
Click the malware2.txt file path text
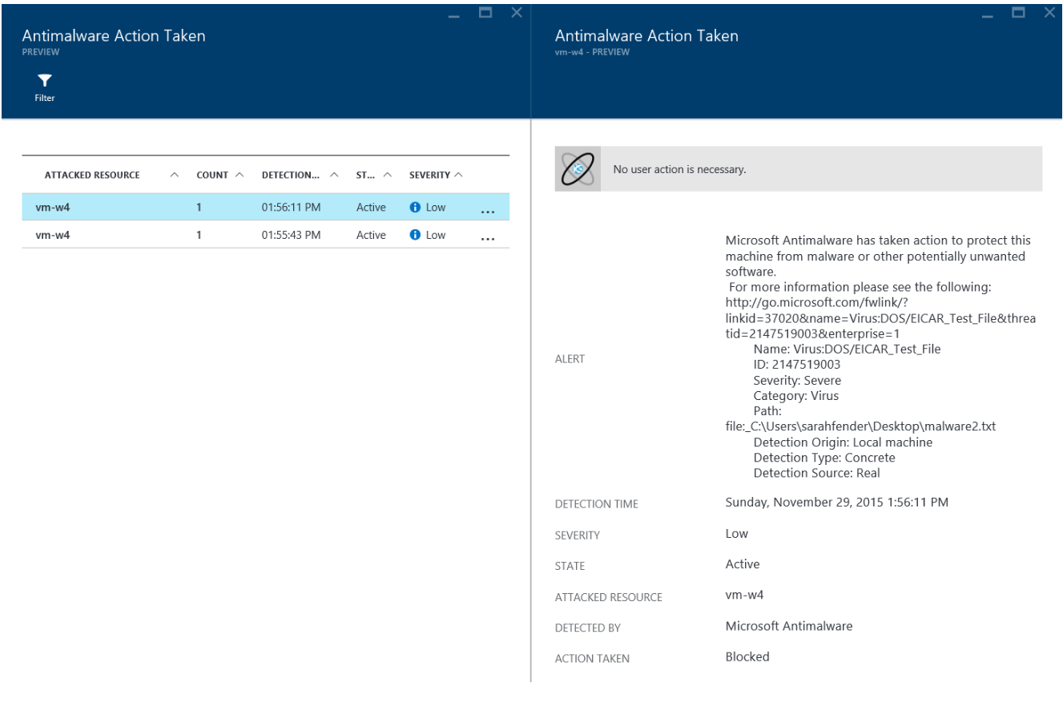click(860, 426)
